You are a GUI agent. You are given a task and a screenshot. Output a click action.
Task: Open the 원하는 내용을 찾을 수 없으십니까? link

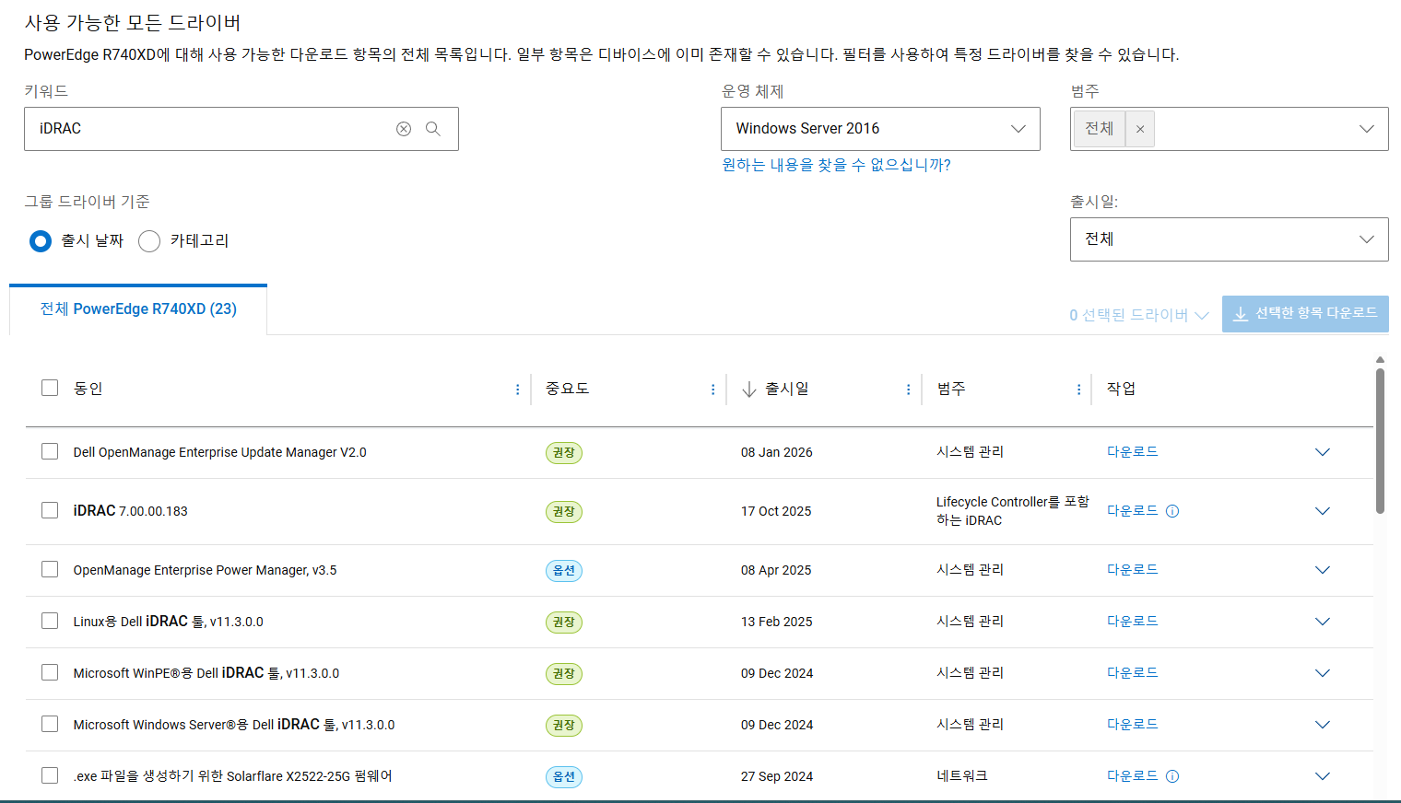pos(836,165)
